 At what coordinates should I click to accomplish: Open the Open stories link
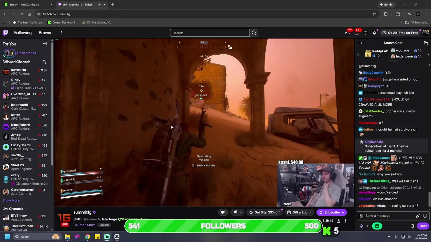26,53
